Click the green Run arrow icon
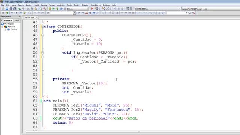This screenshot has width=240, height=135. (54, 9)
